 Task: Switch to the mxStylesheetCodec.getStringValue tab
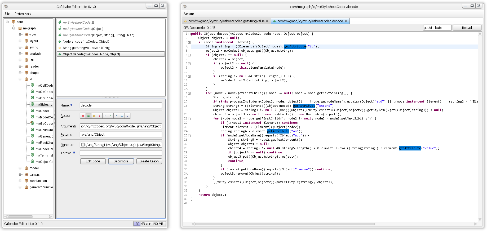[x=227, y=21]
